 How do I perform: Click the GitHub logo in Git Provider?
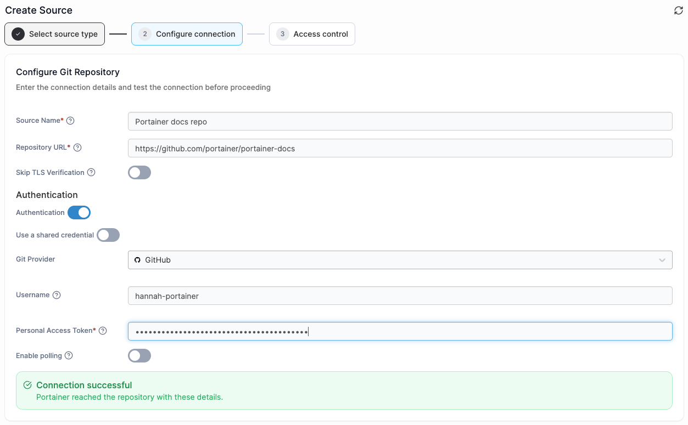click(137, 260)
